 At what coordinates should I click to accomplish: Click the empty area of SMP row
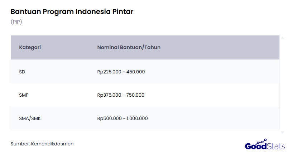(x=215, y=95)
